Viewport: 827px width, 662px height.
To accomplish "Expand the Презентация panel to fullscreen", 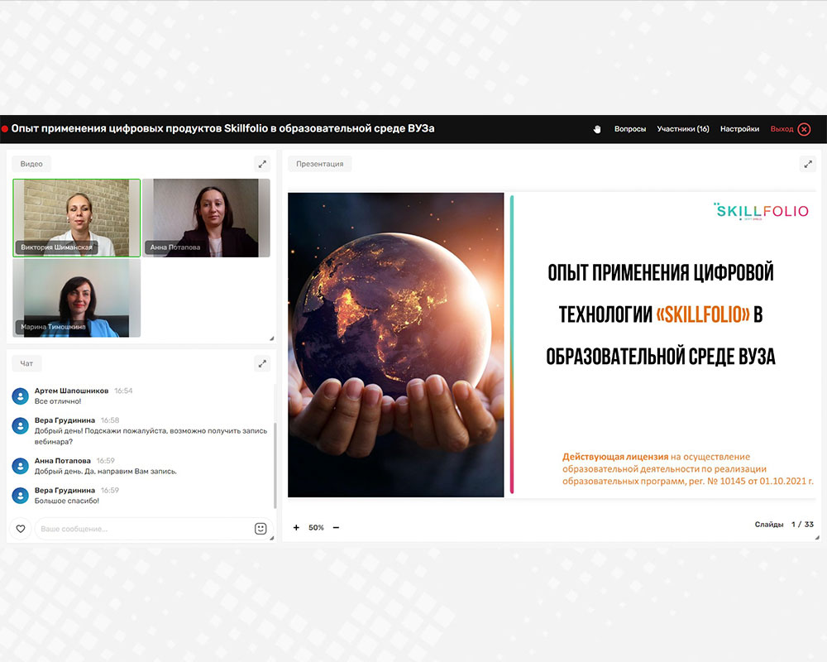I will coord(807,164).
